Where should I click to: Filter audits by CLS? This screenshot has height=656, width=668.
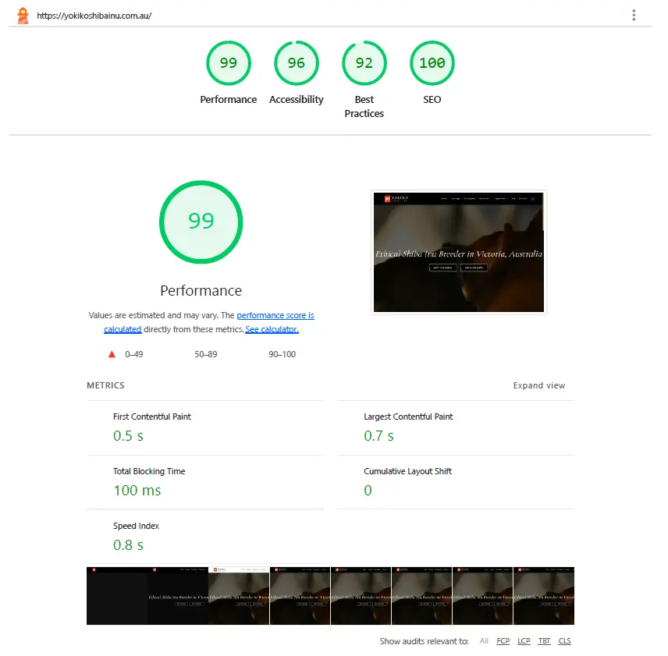[x=564, y=640]
